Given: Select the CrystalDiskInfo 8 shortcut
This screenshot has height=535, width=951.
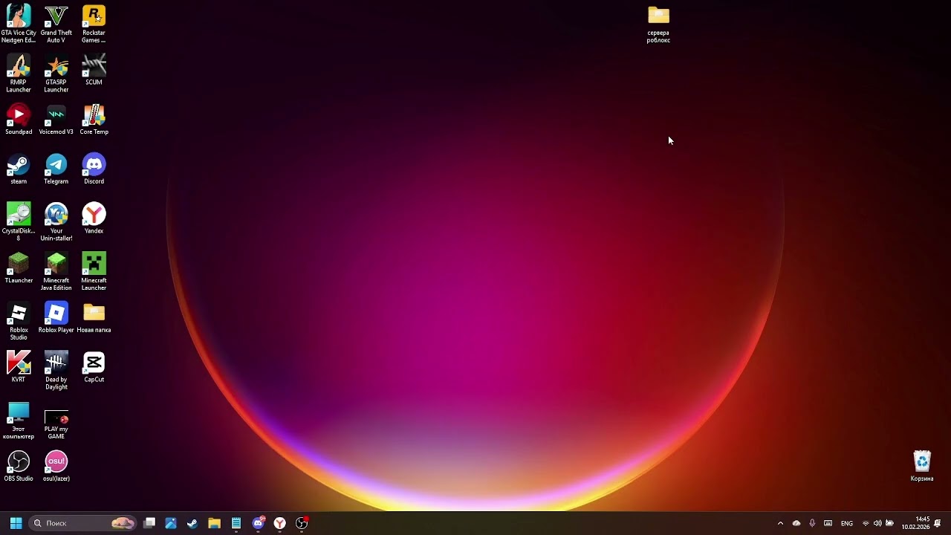Looking at the screenshot, I should (19, 222).
